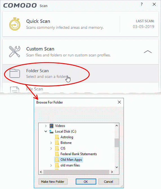Viewport: 161px width, 189px height.
Task: Click the Make New Folder button
Action: point(53,182)
